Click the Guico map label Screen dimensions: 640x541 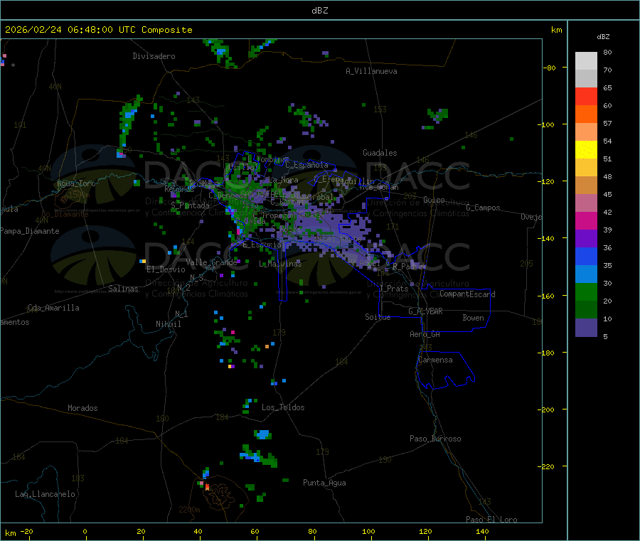[x=434, y=200]
